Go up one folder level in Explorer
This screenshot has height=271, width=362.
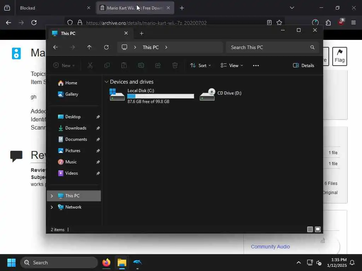(89, 47)
